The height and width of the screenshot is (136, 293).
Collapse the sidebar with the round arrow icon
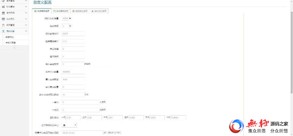coord(14,47)
